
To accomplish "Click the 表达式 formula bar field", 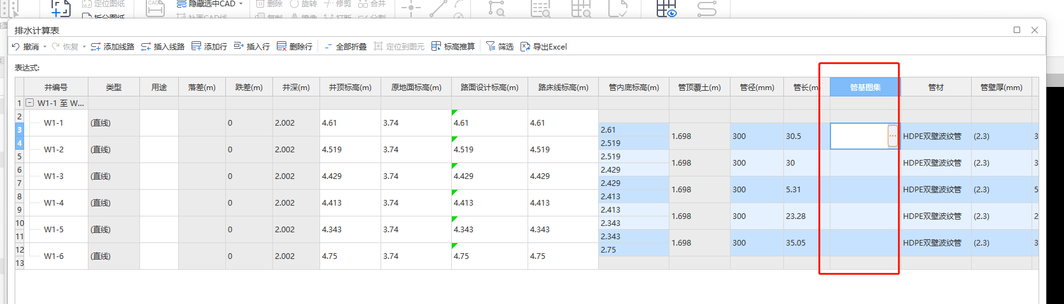I will (541, 68).
